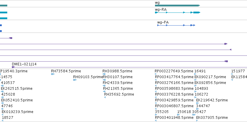The width and height of the screenshot is (247, 122).
Task: Select arrow glyph under 150618
Action: (178, 115)
